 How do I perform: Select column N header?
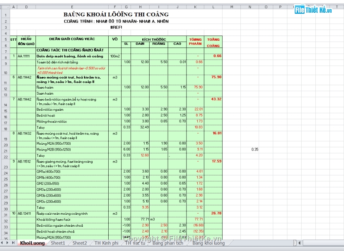249,7
